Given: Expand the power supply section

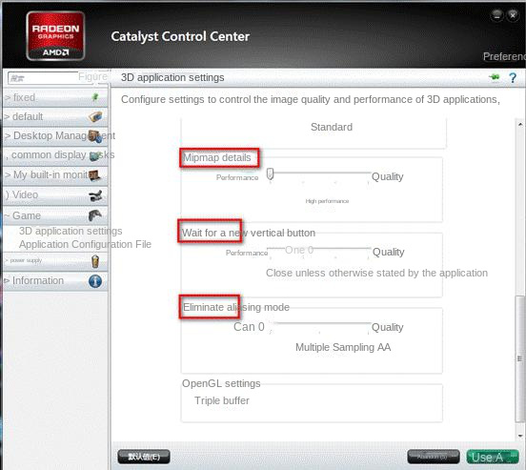Looking at the screenshot, I should click(x=55, y=261).
